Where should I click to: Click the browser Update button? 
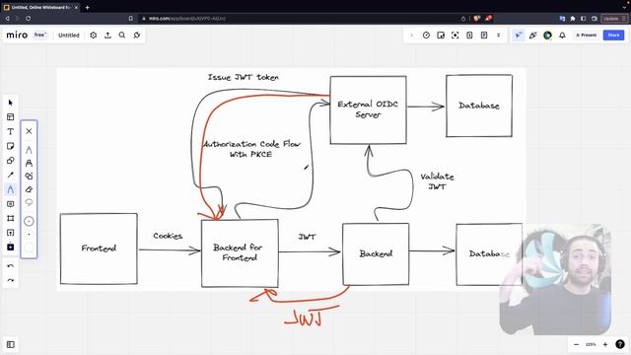(x=614, y=19)
